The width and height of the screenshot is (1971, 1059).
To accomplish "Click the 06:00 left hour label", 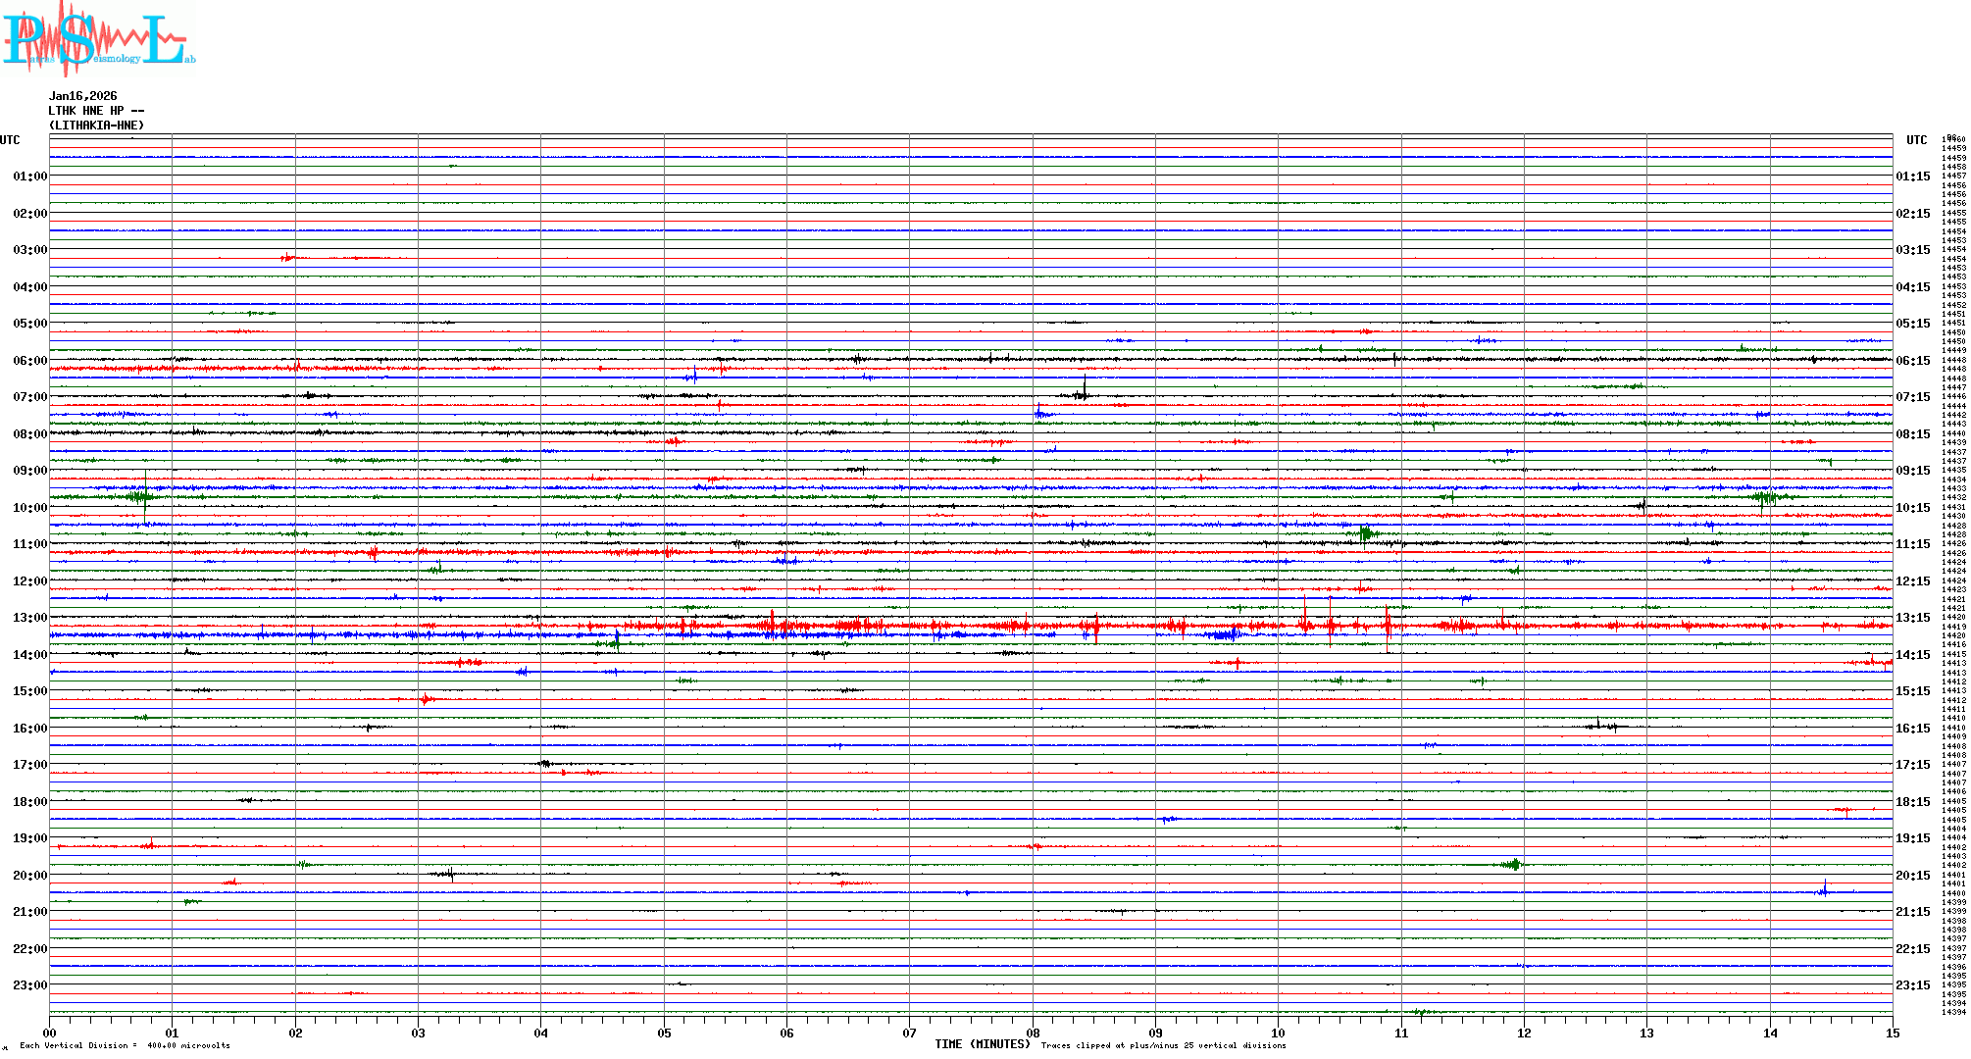I will [29, 361].
